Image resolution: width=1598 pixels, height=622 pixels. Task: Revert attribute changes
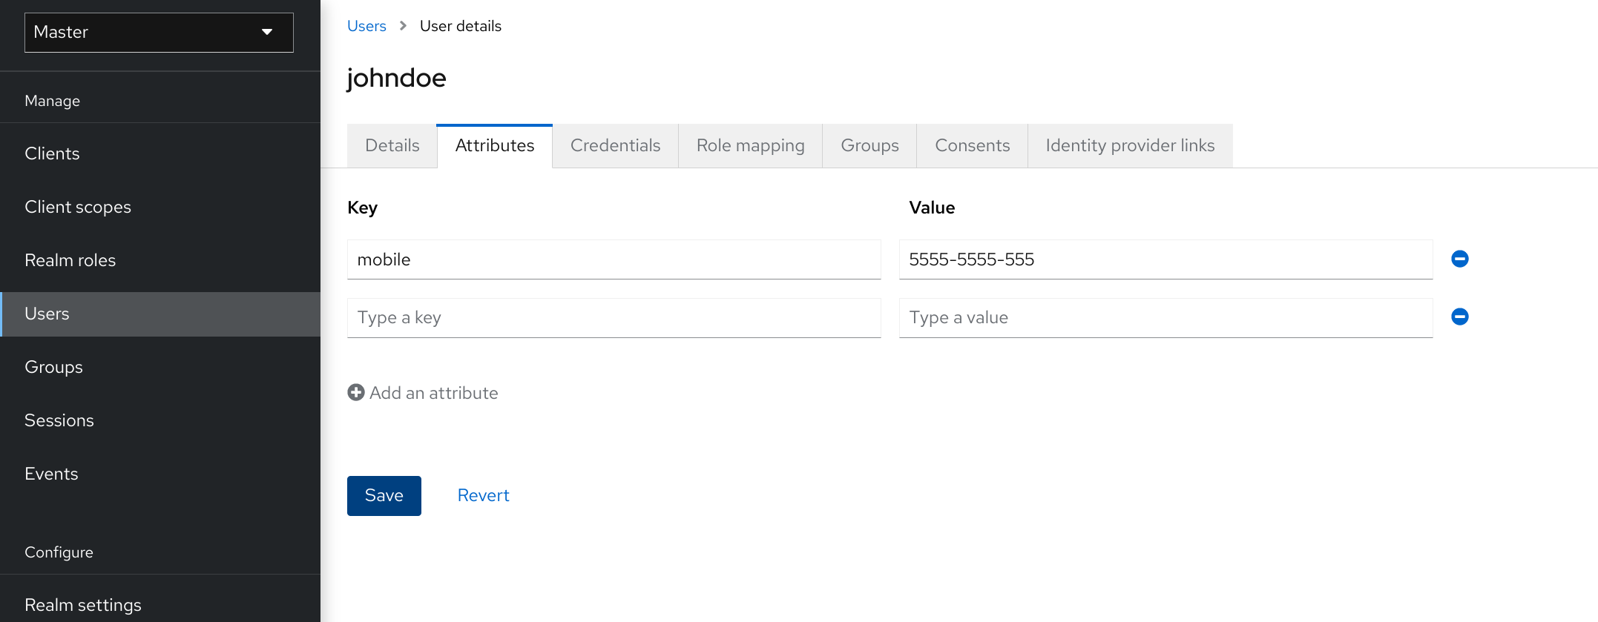coord(483,495)
